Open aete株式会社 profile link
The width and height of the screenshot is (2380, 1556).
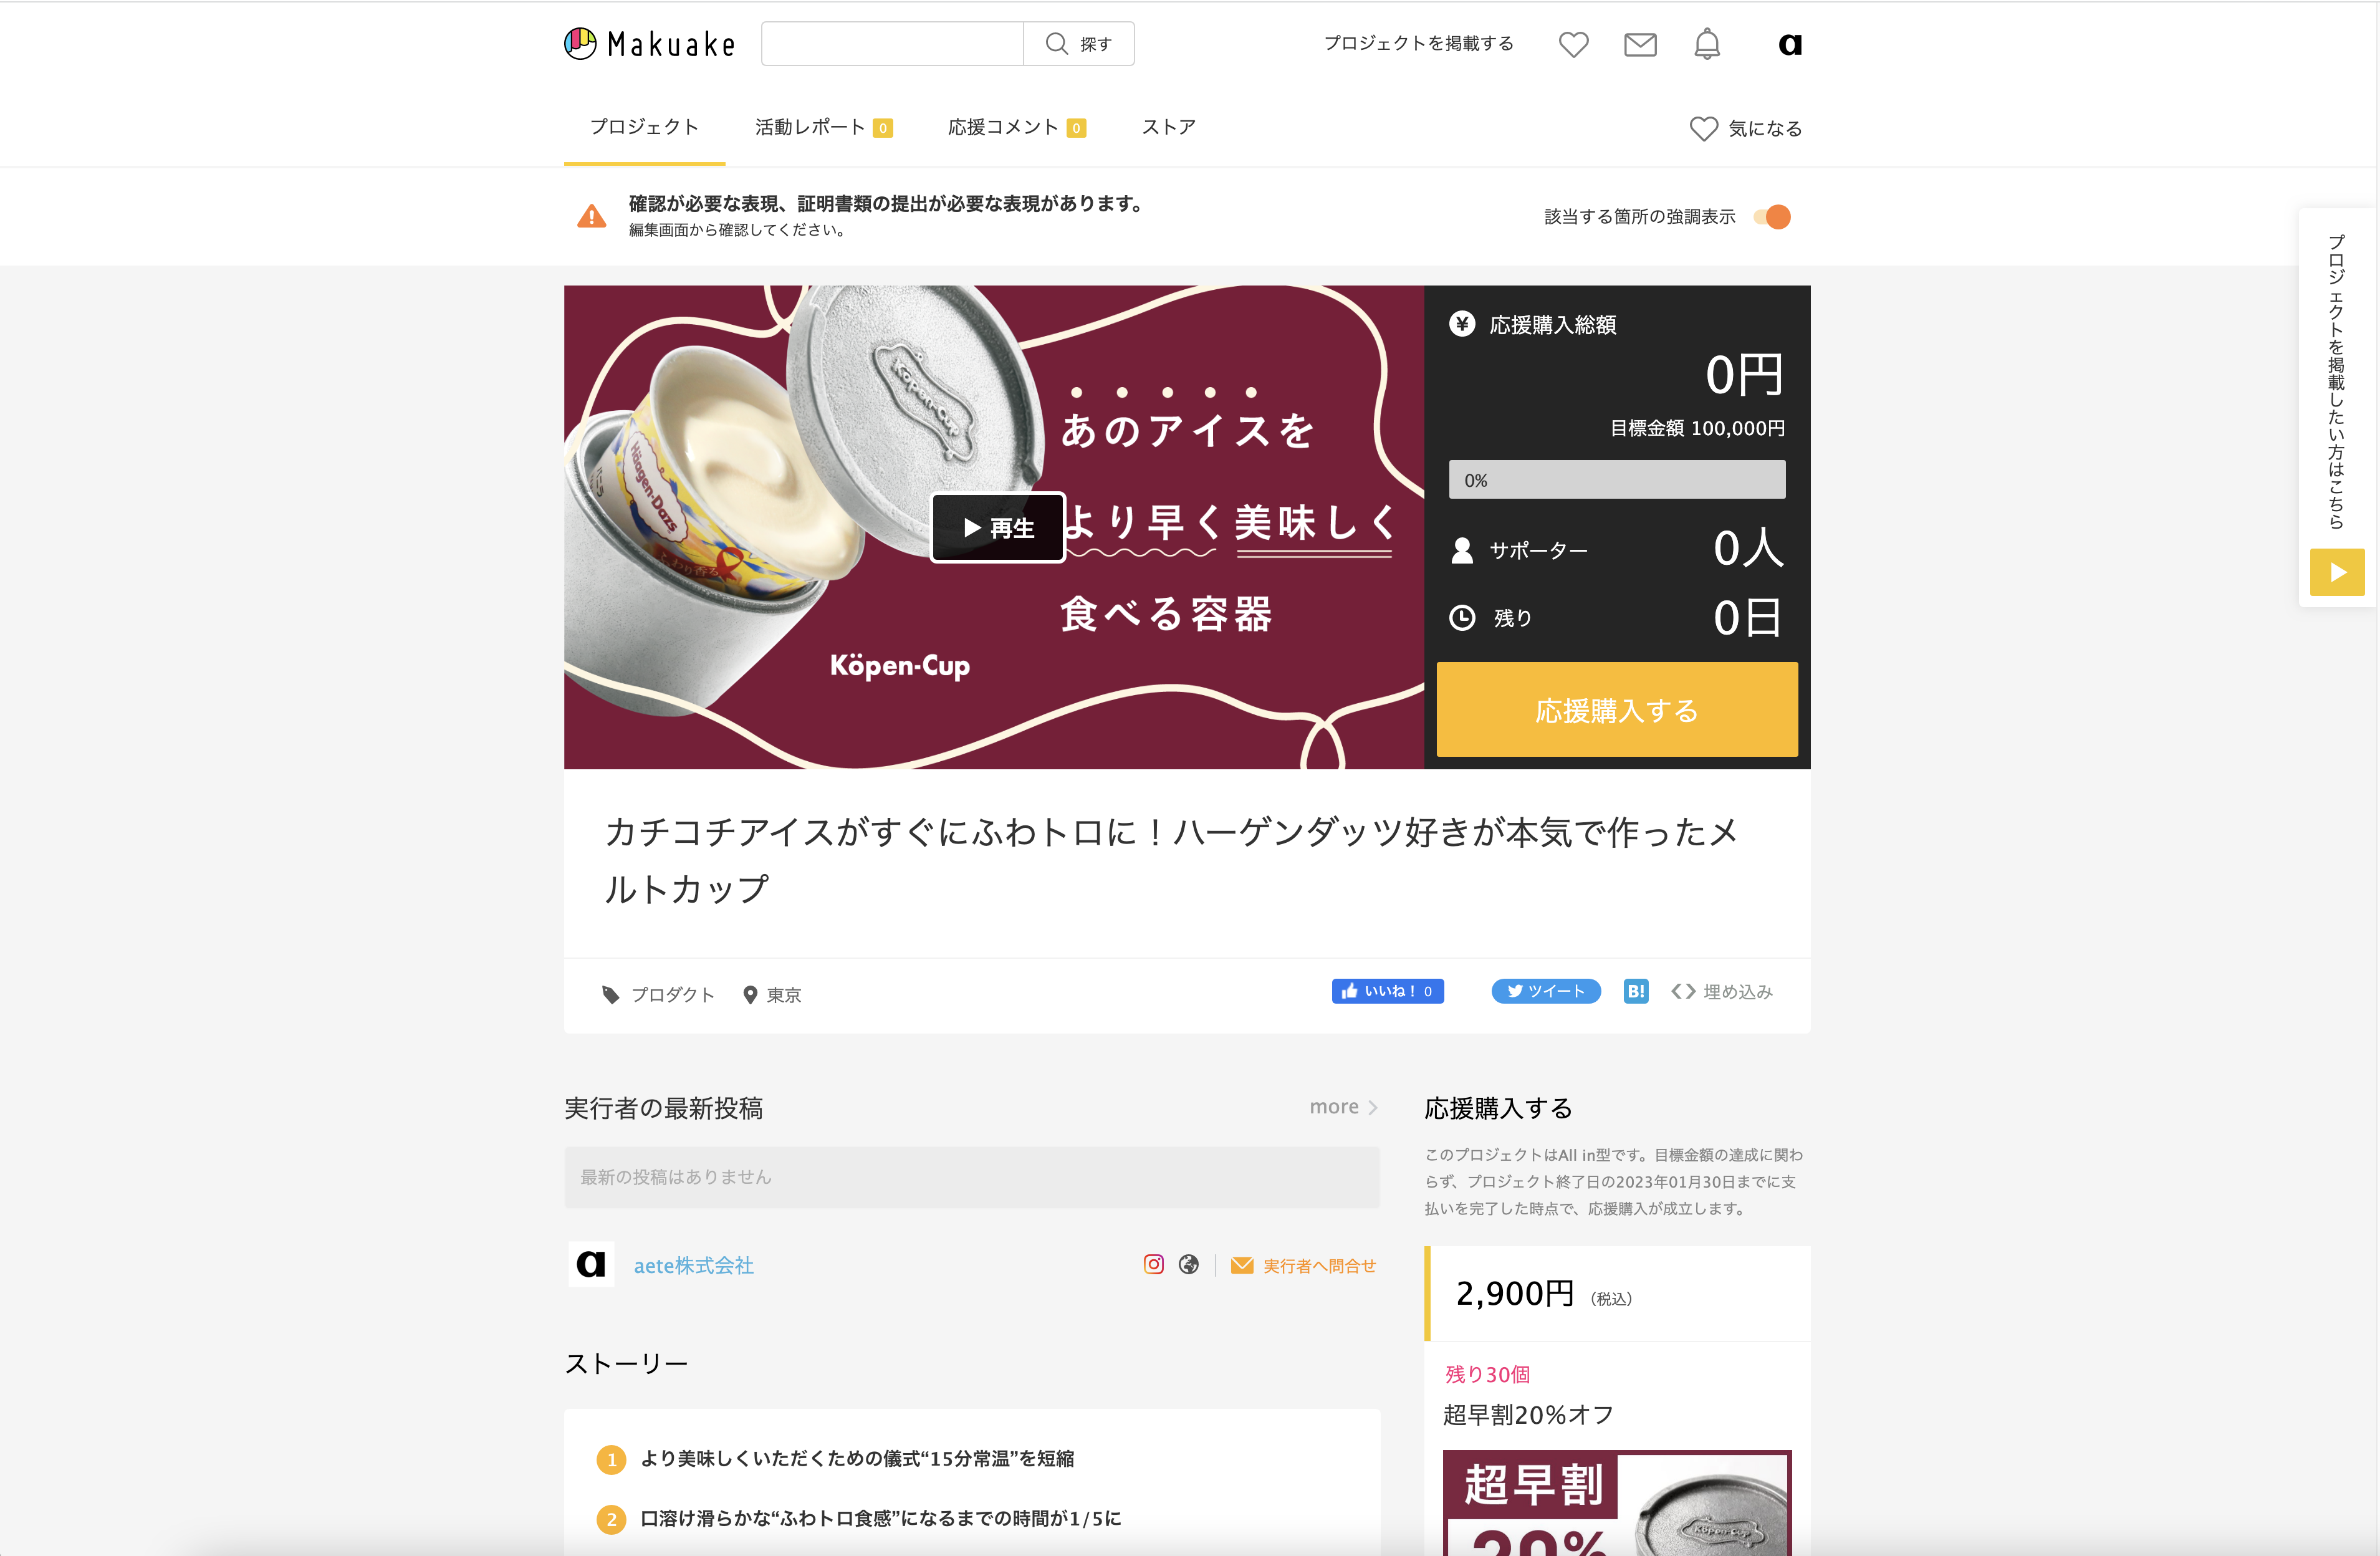point(694,1265)
